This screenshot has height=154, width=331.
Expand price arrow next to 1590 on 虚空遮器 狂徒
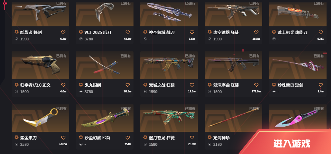(x=209, y=39)
